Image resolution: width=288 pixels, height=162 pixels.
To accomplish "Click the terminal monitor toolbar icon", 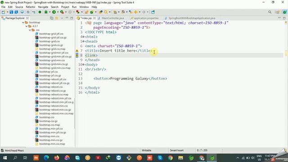I will 22,12.
